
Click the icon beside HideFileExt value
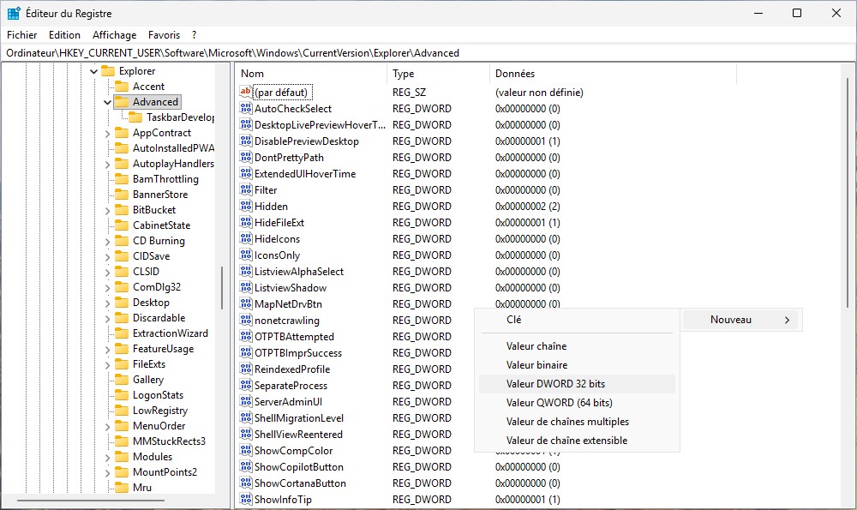(x=245, y=223)
